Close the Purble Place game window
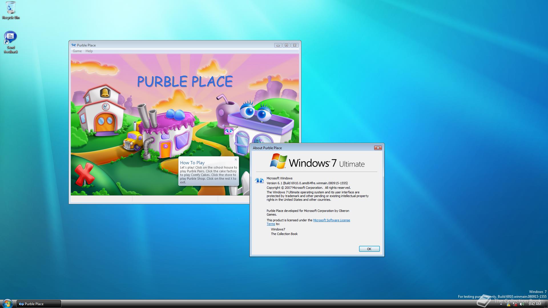Viewport: 548px width, 308px height. pos(295,45)
